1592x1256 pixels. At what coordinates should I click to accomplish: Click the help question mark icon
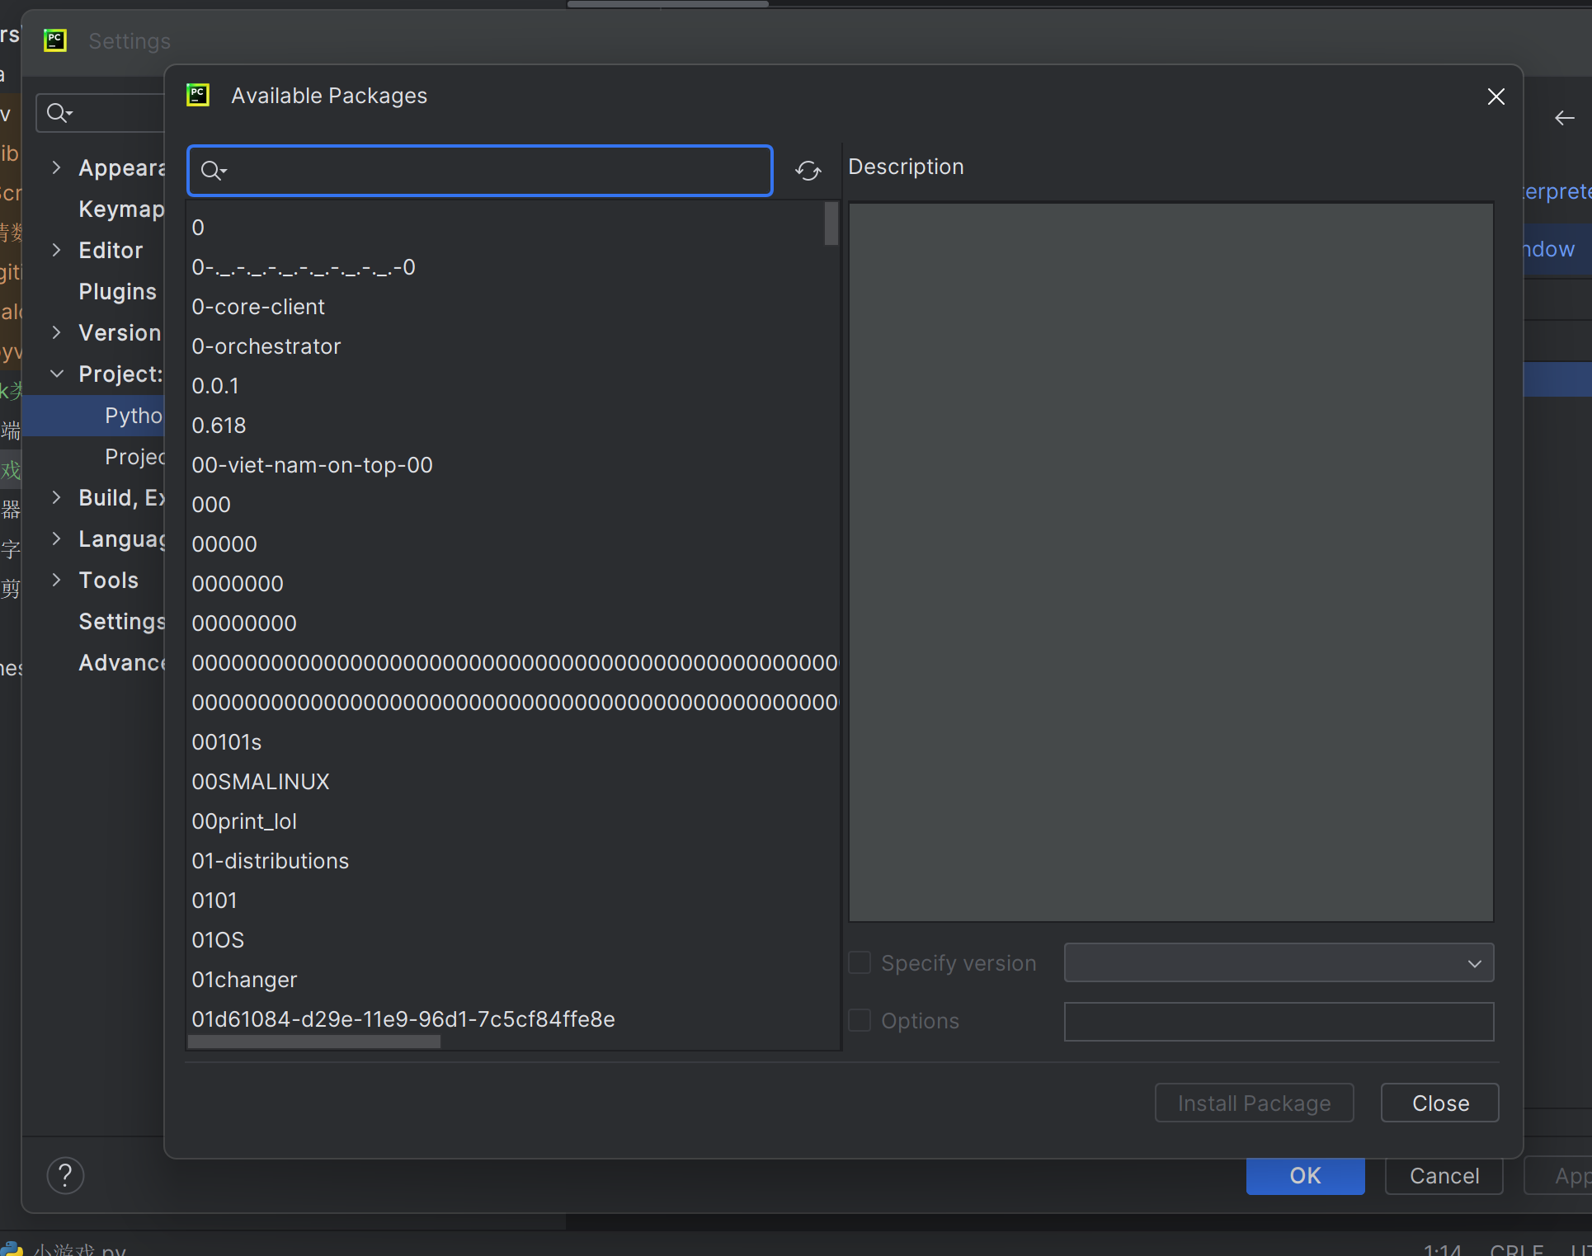65,1175
